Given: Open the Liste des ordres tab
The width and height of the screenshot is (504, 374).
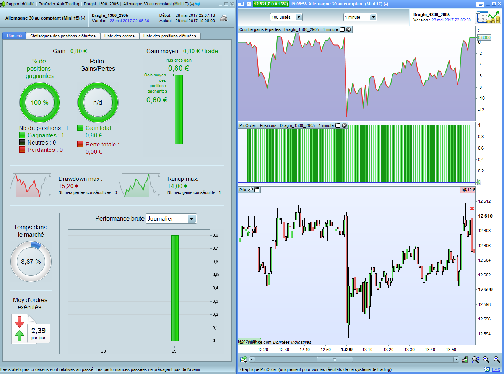Looking at the screenshot, I should tap(119, 36).
